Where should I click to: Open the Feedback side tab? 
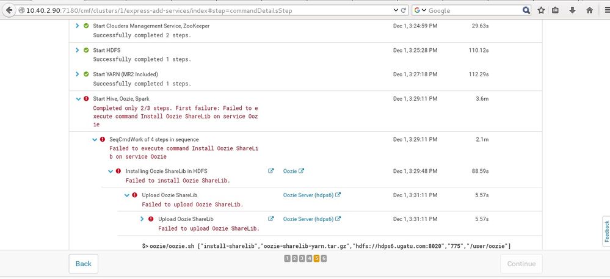606,231
